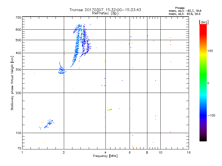Click the x-axis '1' tick label
The width and height of the screenshot is (222, 166).
click(22, 152)
